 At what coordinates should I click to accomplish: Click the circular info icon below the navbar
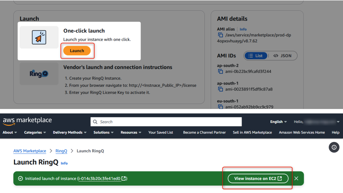(334, 147)
